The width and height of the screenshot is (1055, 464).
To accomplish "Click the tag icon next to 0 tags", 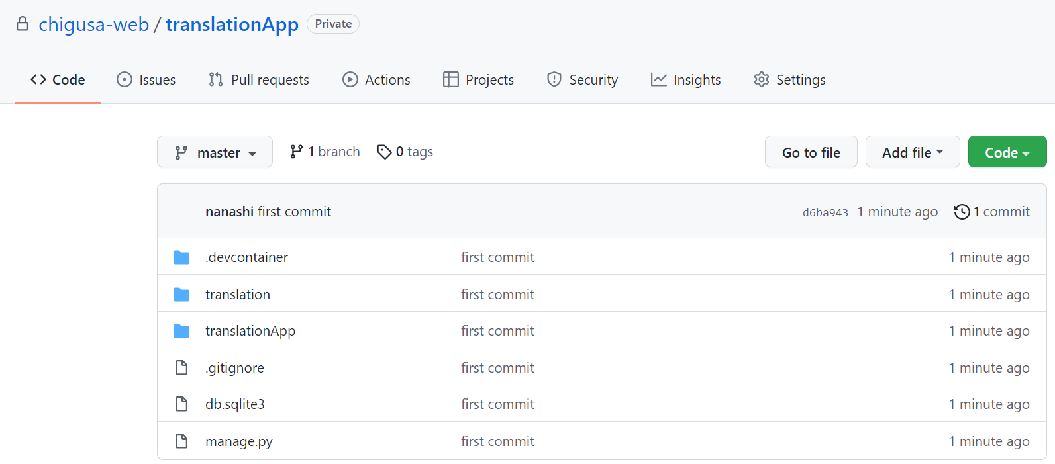I will pyautogui.click(x=384, y=152).
